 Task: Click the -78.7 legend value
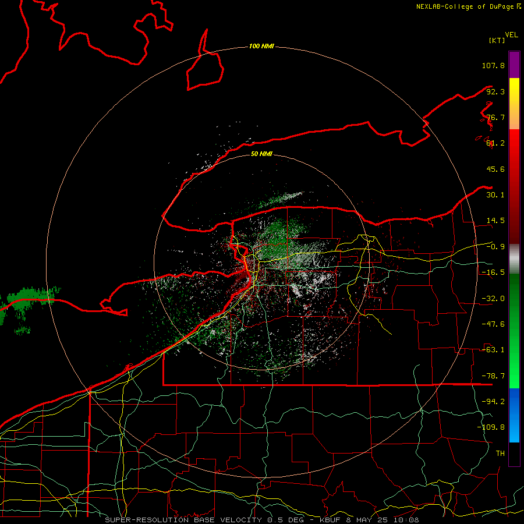pos(493,376)
